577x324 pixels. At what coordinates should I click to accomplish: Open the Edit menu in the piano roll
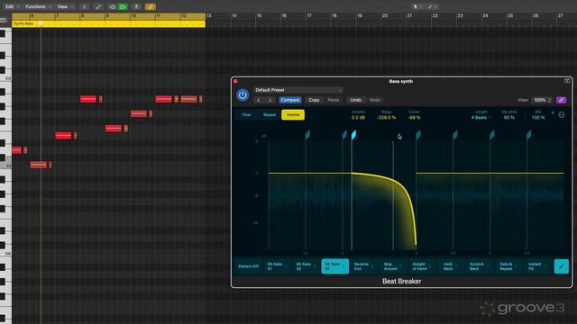tap(12, 6)
